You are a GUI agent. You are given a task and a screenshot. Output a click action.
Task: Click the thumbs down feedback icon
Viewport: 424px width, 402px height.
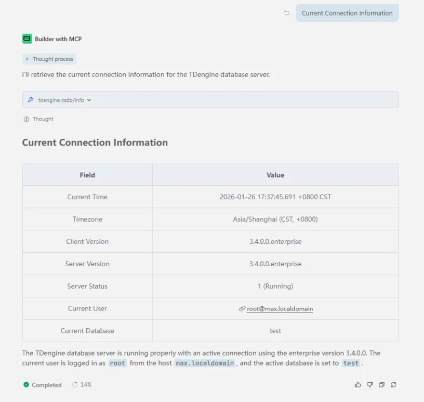tap(369, 385)
